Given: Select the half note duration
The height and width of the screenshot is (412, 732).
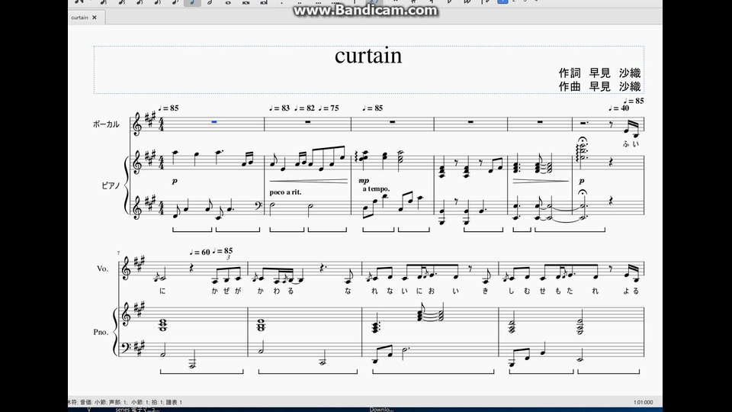Looking at the screenshot, I should point(210,2).
